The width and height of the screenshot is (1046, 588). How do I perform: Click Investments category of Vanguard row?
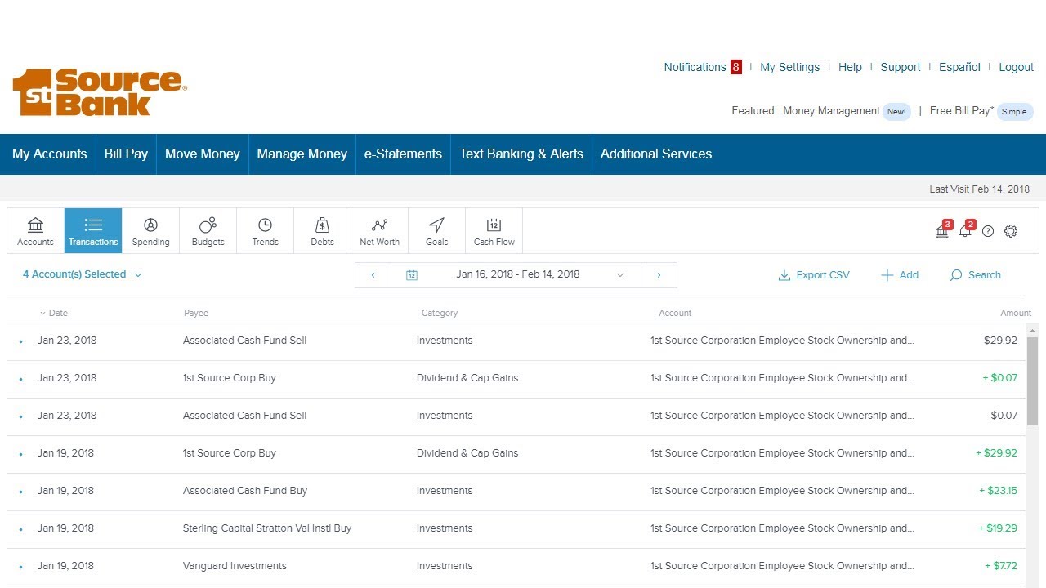click(x=445, y=566)
